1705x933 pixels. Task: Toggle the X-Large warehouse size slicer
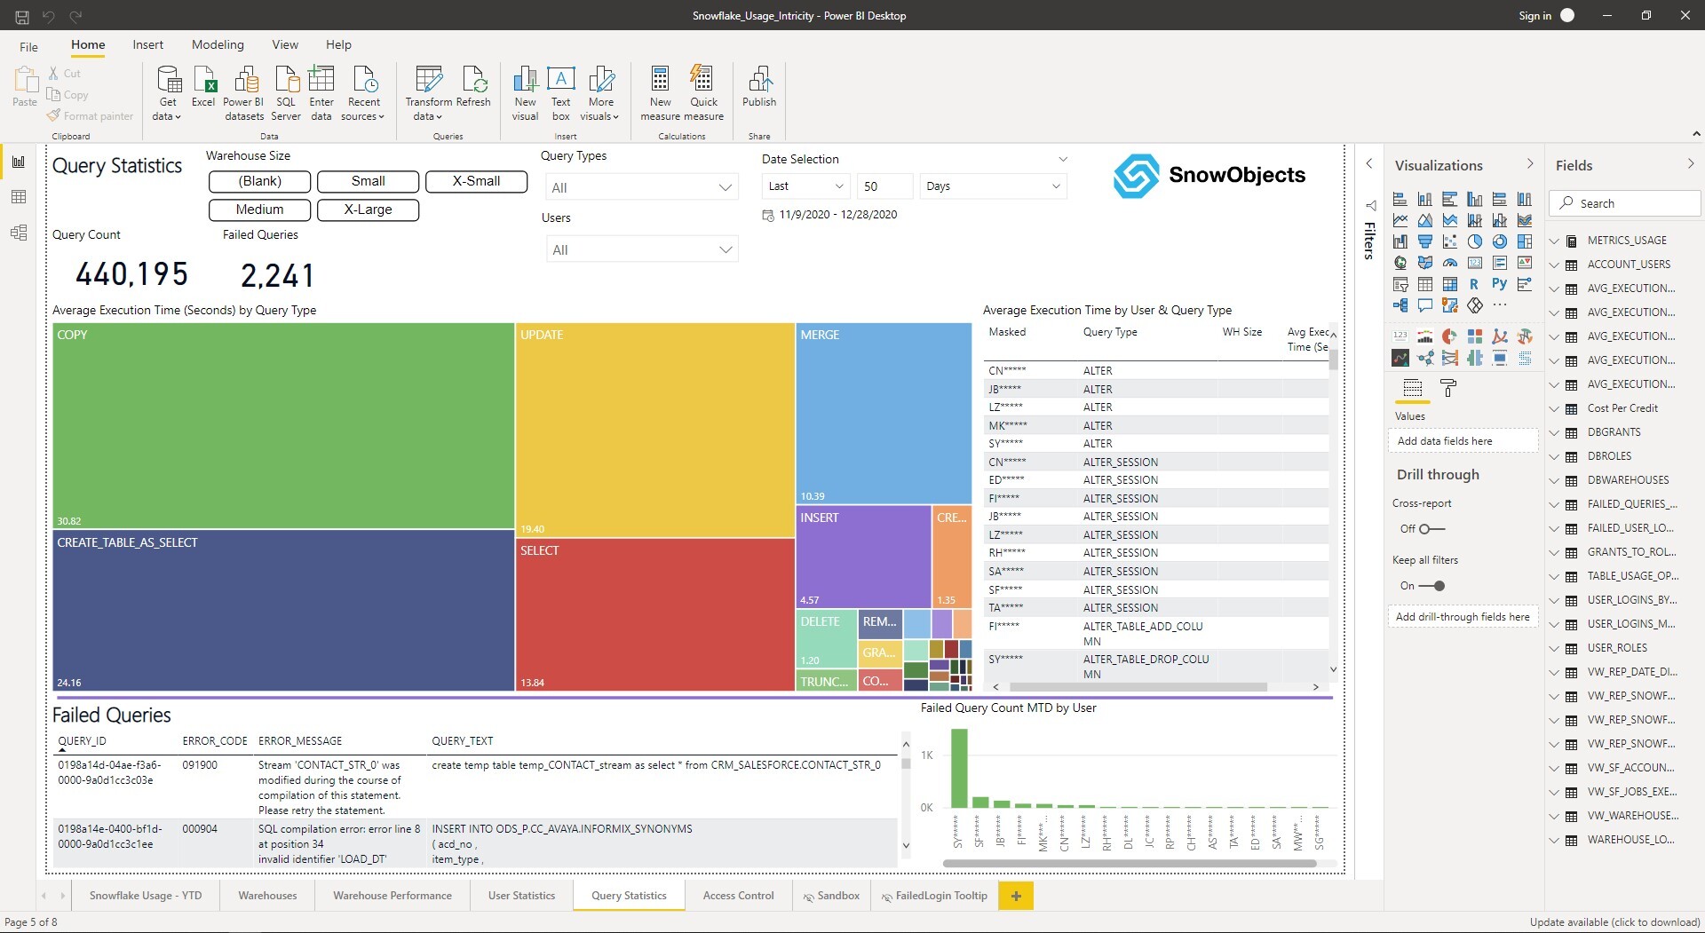[x=368, y=210]
